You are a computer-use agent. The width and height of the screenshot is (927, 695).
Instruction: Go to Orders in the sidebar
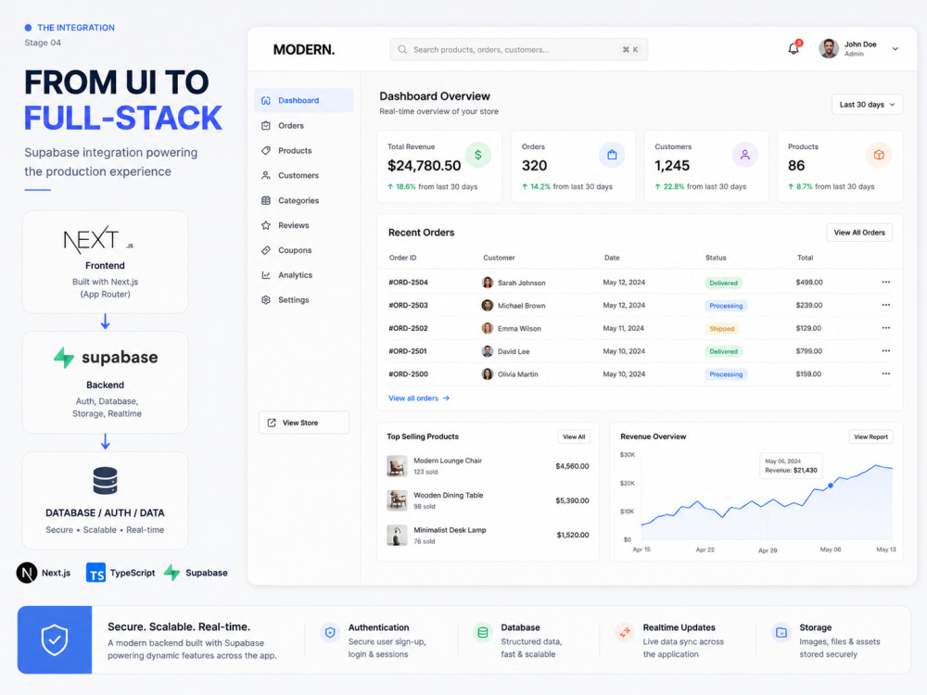[x=304, y=125]
